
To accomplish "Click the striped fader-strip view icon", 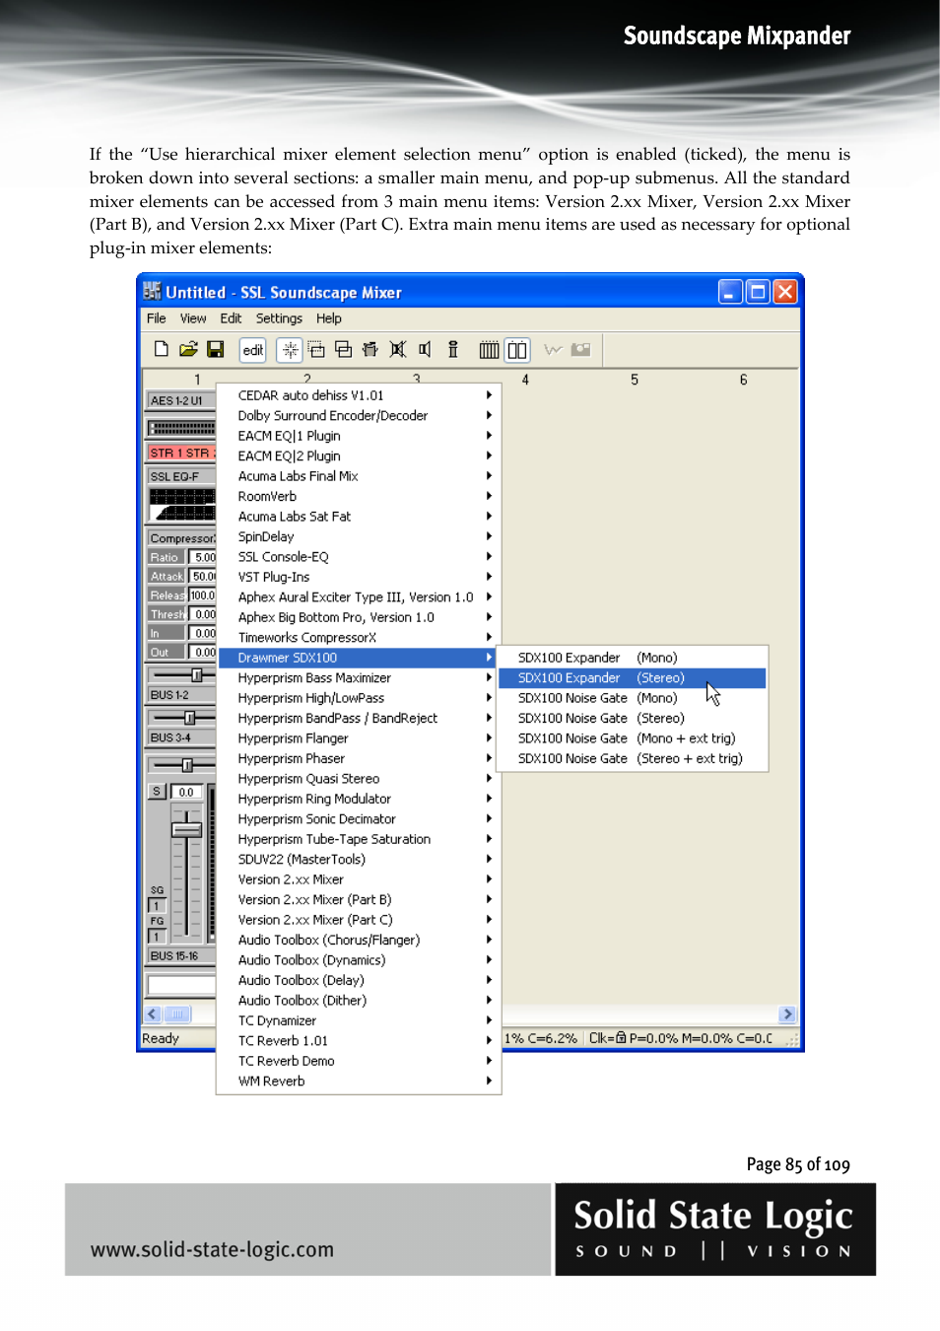I will point(488,349).
